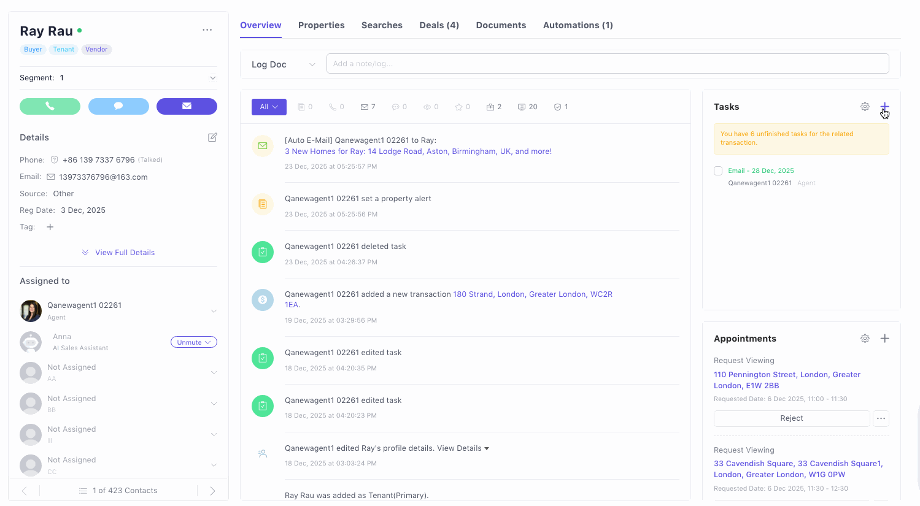Image resolution: width=920 pixels, height=506 pixels.
Task: Open three-dot menu beside Ray Rau
Action: point(207,30)
